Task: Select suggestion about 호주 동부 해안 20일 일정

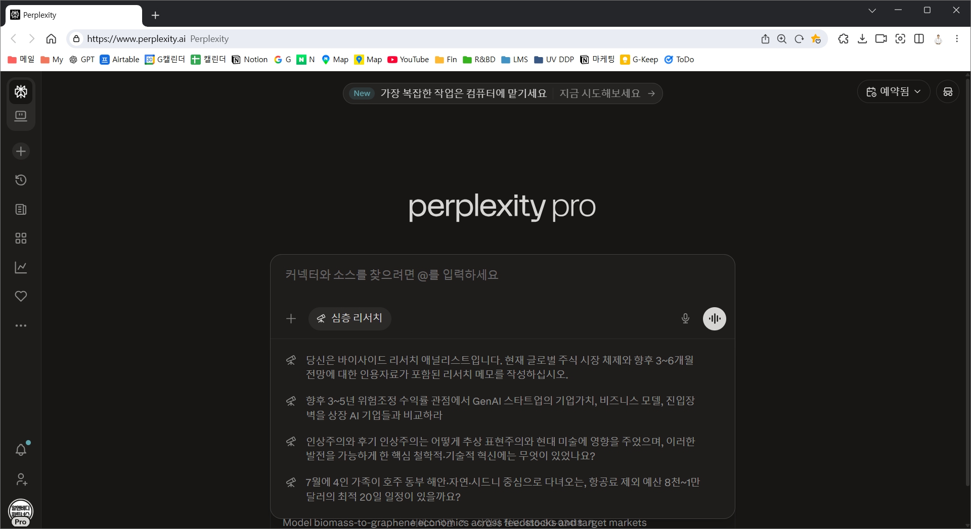Action: pos(502,489)
